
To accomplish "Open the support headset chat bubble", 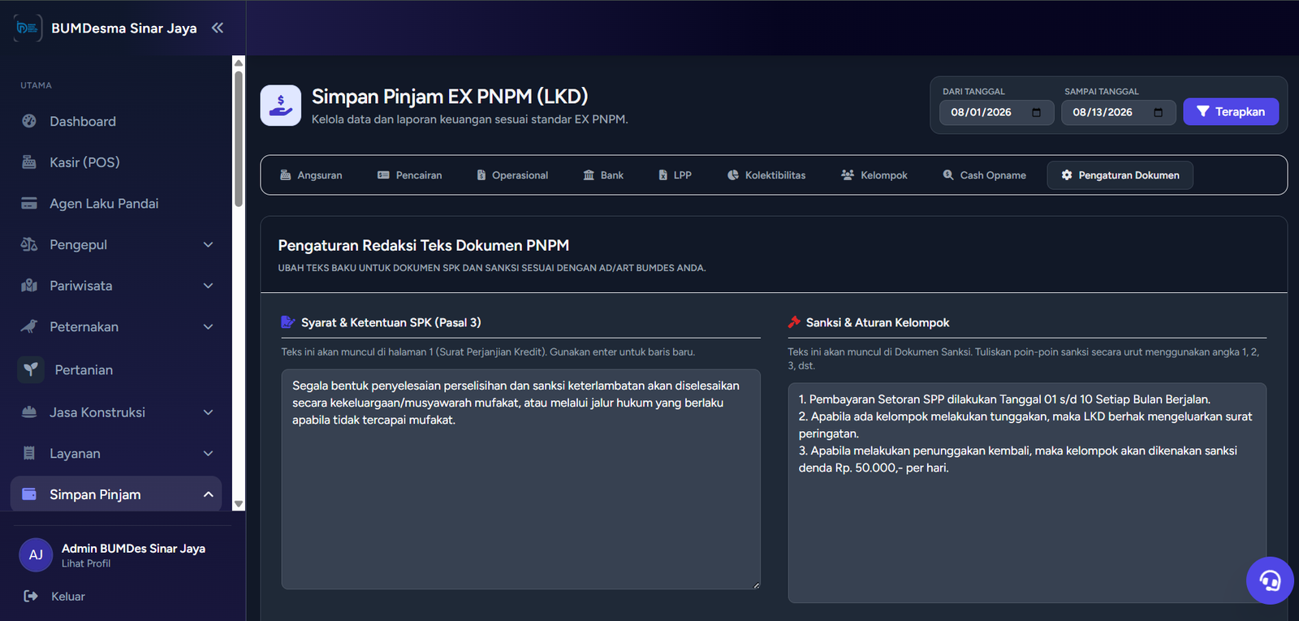I will coord(1270,580).
